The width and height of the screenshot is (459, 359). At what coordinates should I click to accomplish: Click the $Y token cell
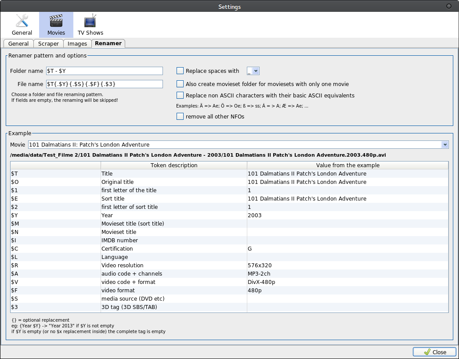pyautogui.click(x=56, y=215)
